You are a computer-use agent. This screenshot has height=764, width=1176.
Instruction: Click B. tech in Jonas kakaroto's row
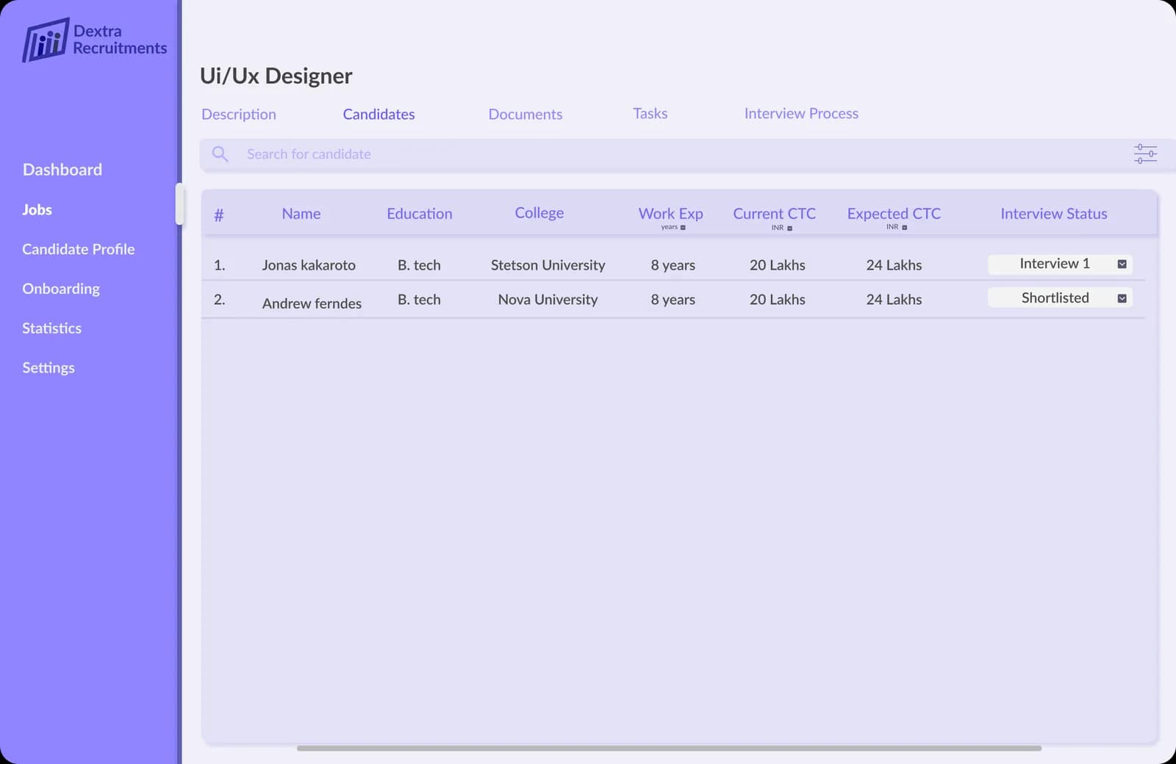419,265
